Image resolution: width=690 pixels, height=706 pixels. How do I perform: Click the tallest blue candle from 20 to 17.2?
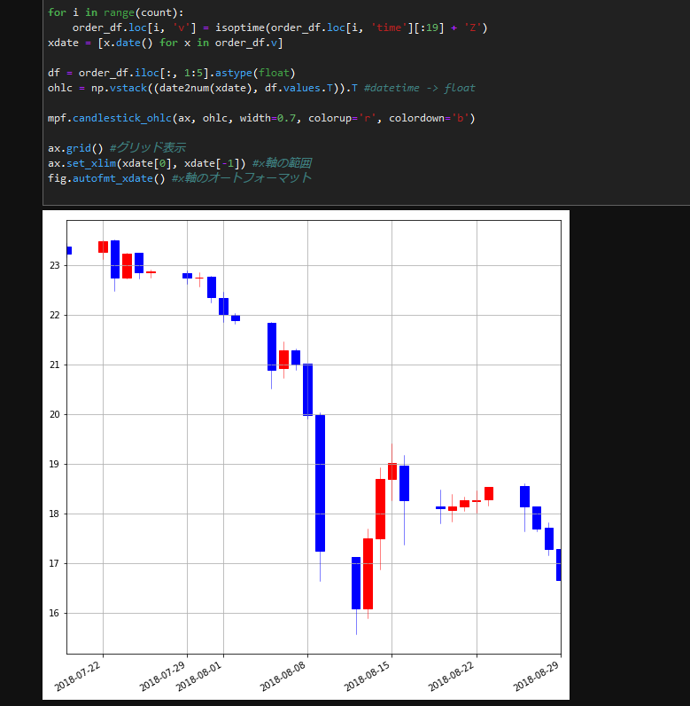click(x=320, y=483)
